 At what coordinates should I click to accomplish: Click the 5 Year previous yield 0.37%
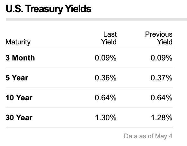[x=162, y=78]
